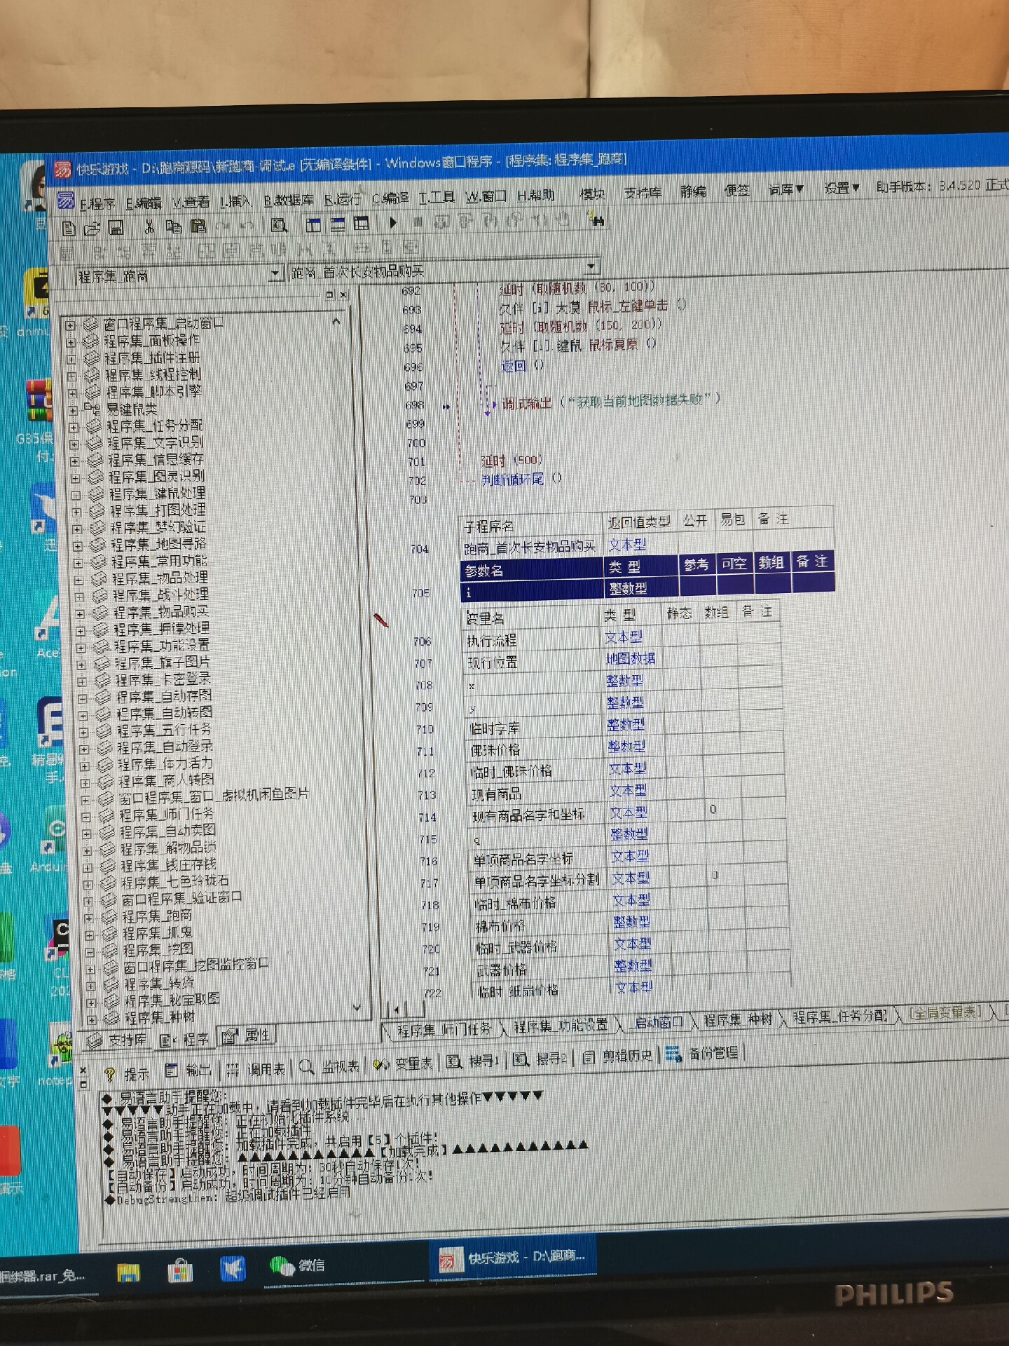Open the T.工具 menu
Screen dimensions: 1009x1346
(x=437, y=198)
